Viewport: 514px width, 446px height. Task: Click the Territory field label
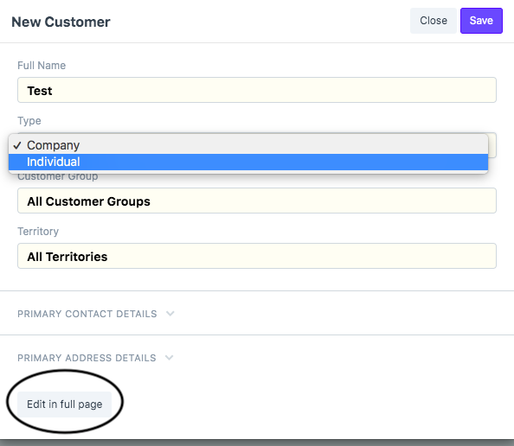38,232
